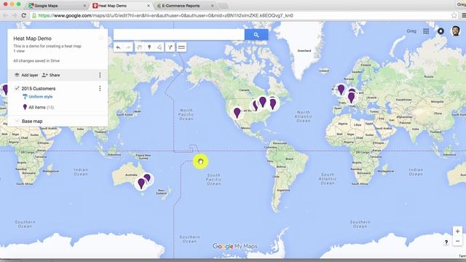Click the Canada label on map
Screen dimensions: 466x262
pyautogui.click(x=245, y=90)
